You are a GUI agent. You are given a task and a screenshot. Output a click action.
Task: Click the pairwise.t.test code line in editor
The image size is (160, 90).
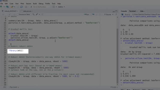click(54, 23)
